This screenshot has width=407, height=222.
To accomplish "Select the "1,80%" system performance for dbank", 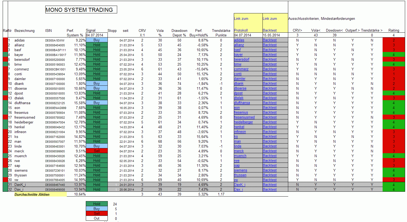I will click(81, 84).
